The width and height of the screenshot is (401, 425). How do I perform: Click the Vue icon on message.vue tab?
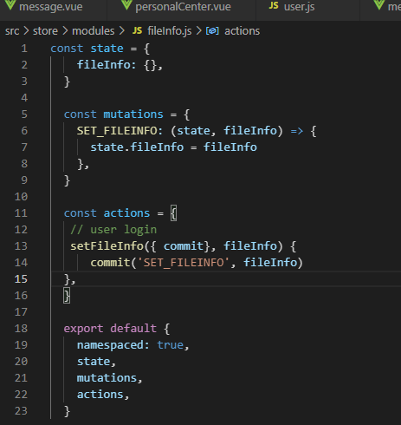coord(10,4)
